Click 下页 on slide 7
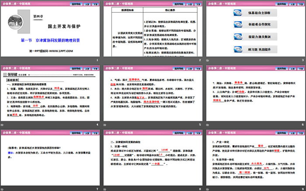The width and height of the screenshot is (306, 191). [x=95, y=133]
